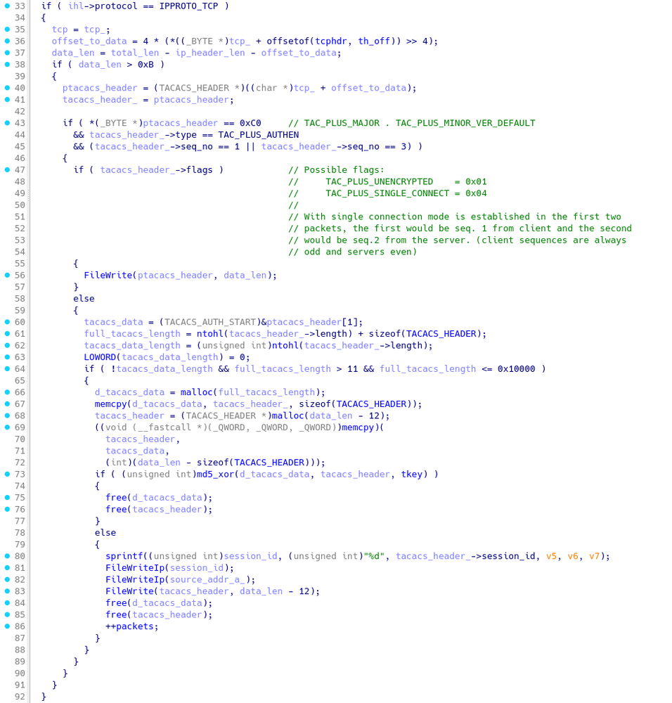
Task: Toggle the blue indicator on line 60
Action: click(x=6, y=322)
